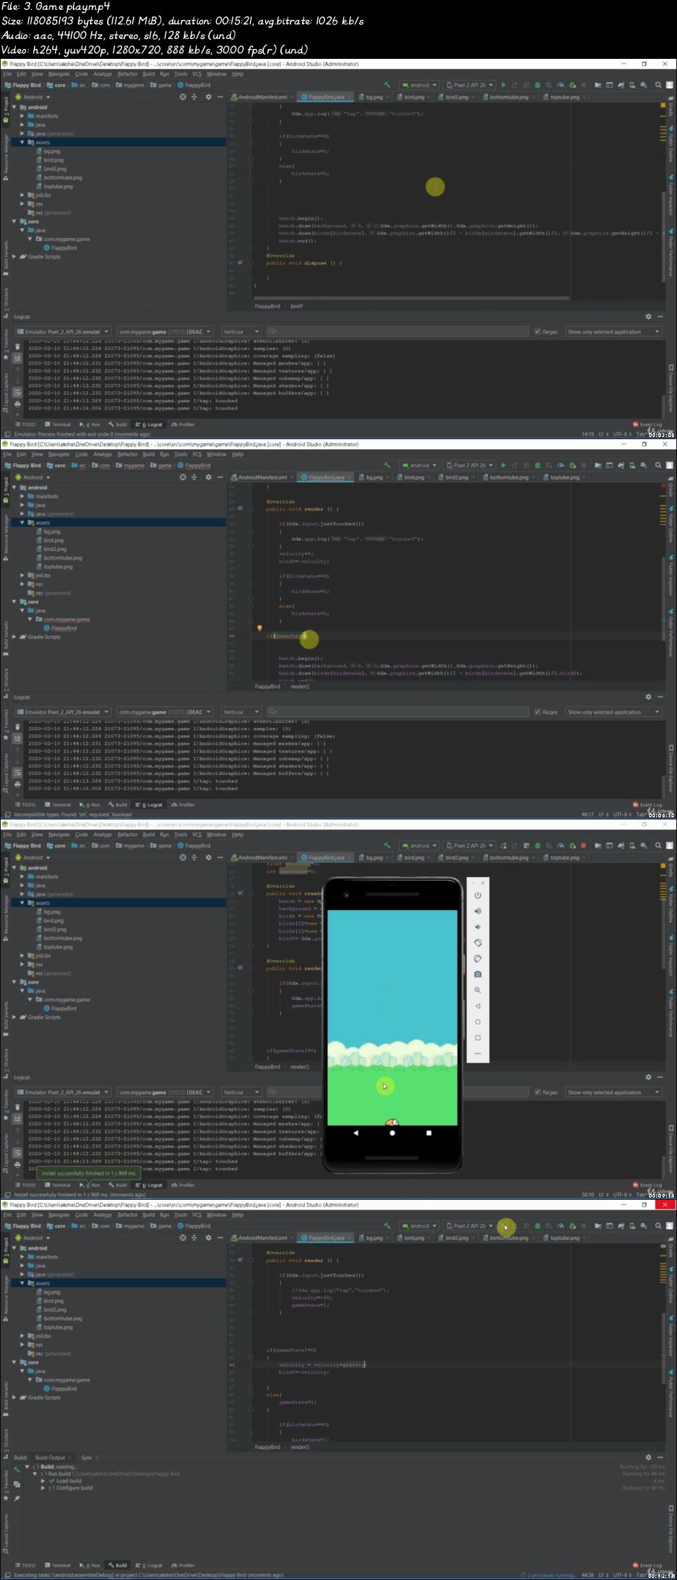Open the Refactor menu in 00:03:06 frame
Screen dimensions: 677x1580
(x=128, y=74)
